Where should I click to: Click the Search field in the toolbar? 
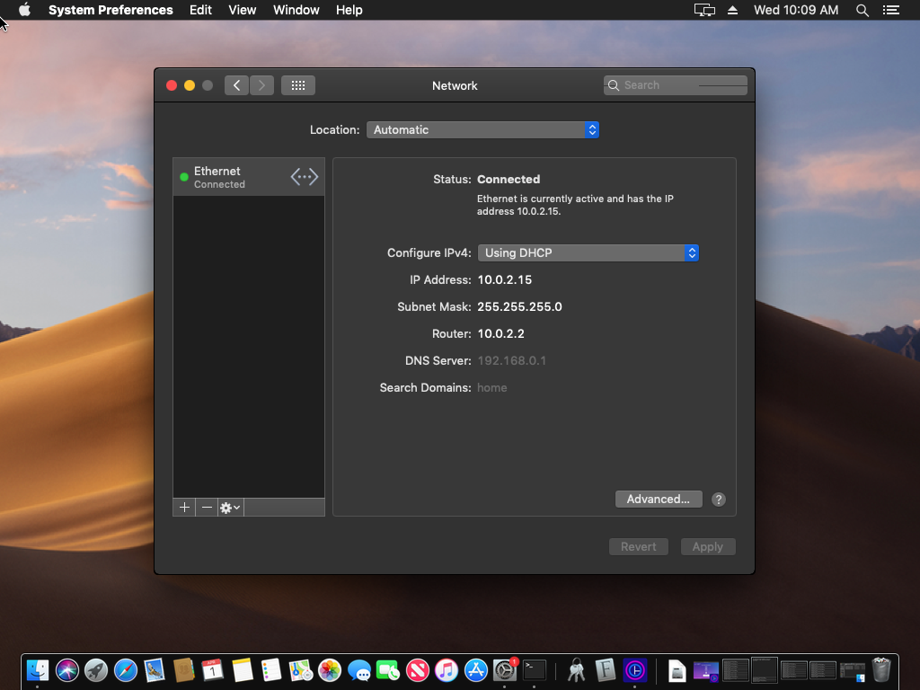coord(676,85)
